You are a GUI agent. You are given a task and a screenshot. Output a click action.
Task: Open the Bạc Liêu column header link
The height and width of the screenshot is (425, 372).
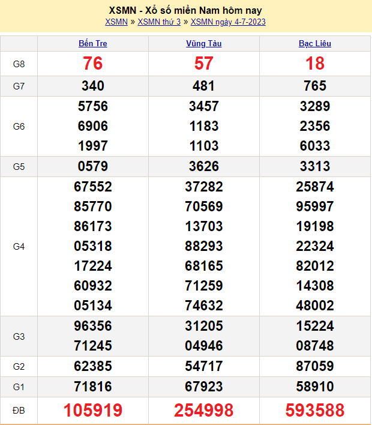point(315,43)
